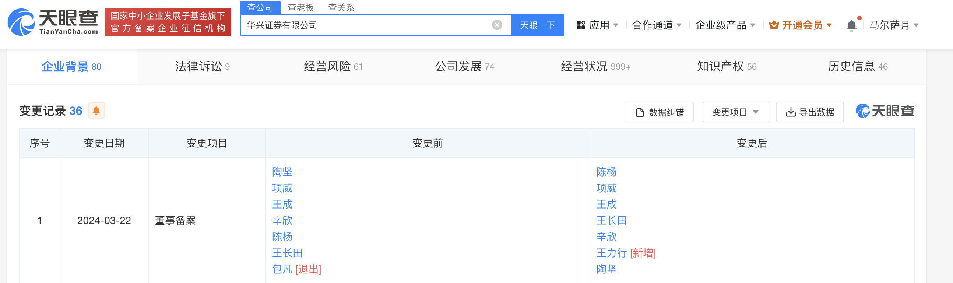This screenshot has height=283, width=953.
Task: Select the 企业背景 tab
Action: 72,67
